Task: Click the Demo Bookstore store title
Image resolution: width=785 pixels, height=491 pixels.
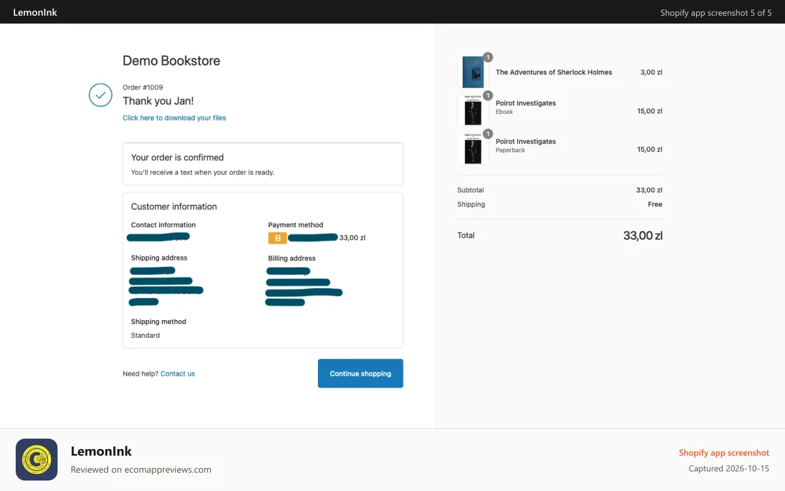Action: 171,61
